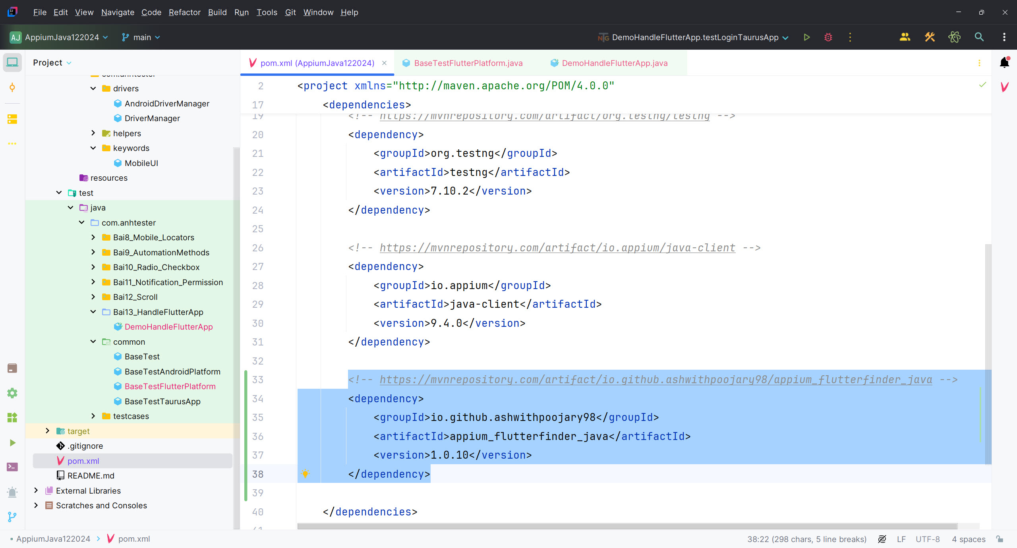Open the appium_flutterfinder_java mvnrepository link
Image resolution: width=1017 pixels, height=548 pixels.
tap(656, 380)
